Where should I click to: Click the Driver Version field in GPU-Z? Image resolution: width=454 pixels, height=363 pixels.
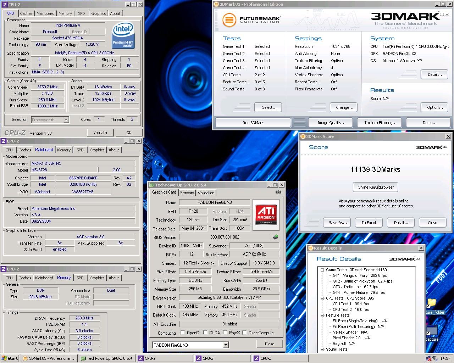pos(229,298)
